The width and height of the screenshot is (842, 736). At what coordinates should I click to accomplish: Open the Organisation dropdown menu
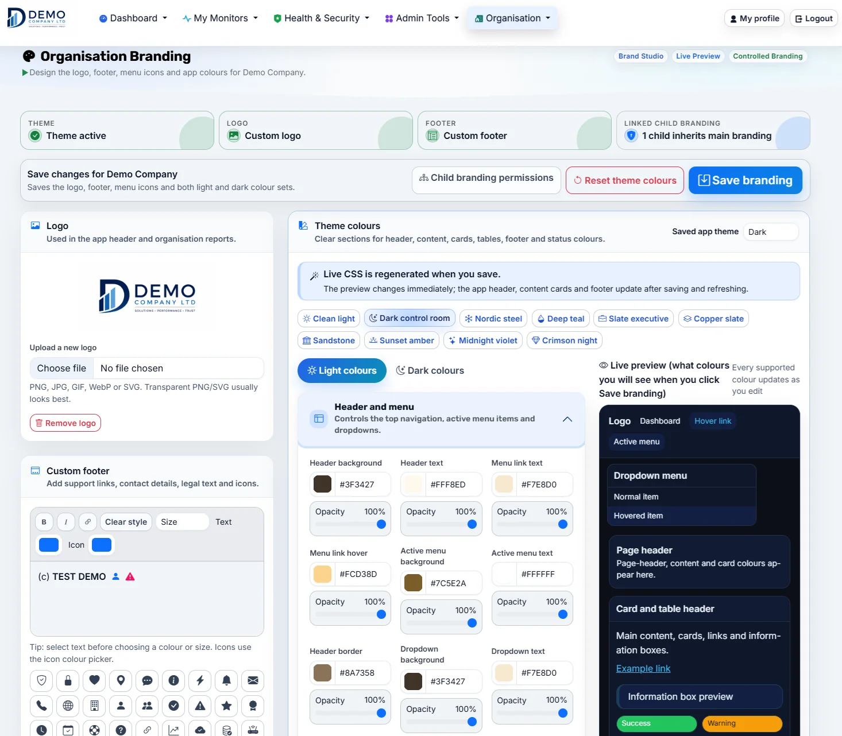pyautogui.click(x=513, y=18)
